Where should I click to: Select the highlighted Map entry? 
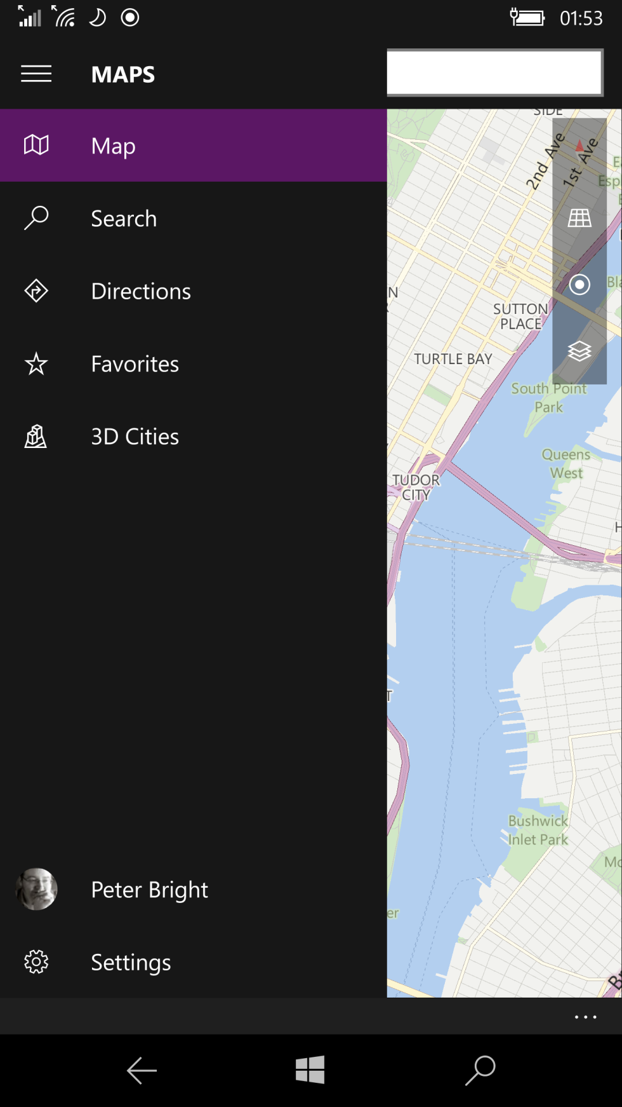coord(113,146)
